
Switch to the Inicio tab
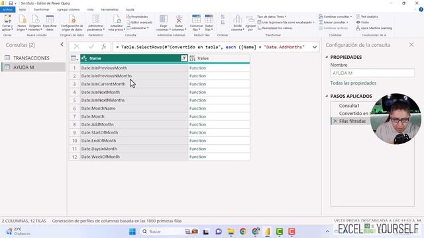(23, 9)
